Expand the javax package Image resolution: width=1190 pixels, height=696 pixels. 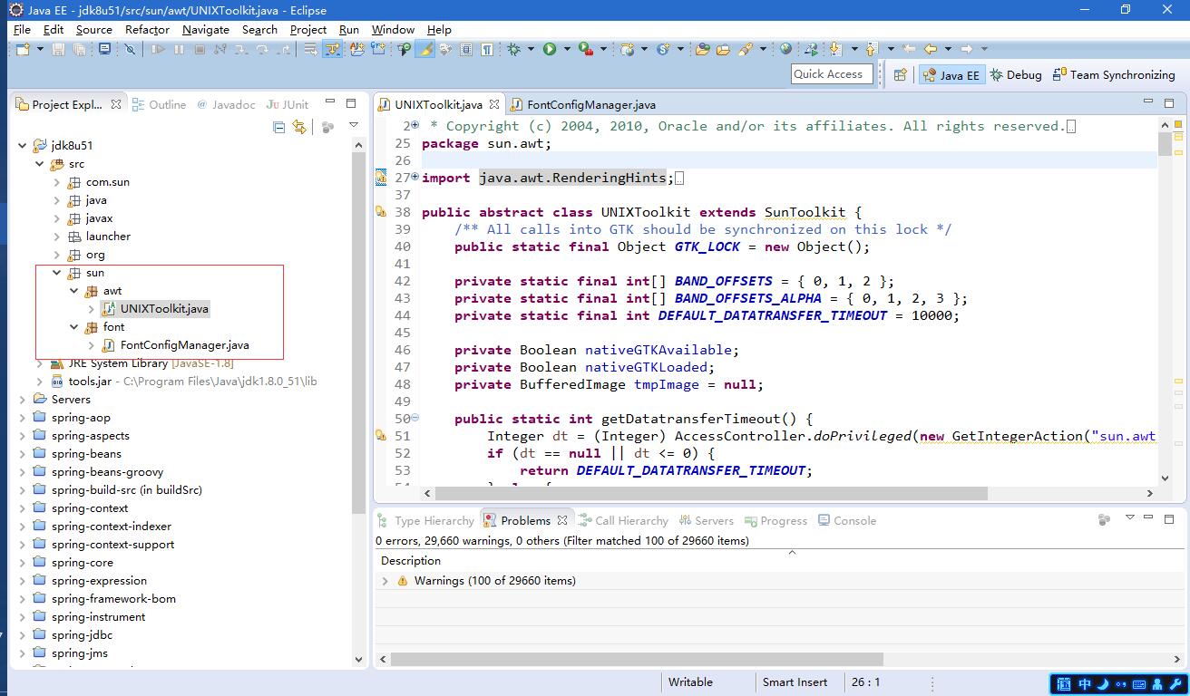[57, 218]
